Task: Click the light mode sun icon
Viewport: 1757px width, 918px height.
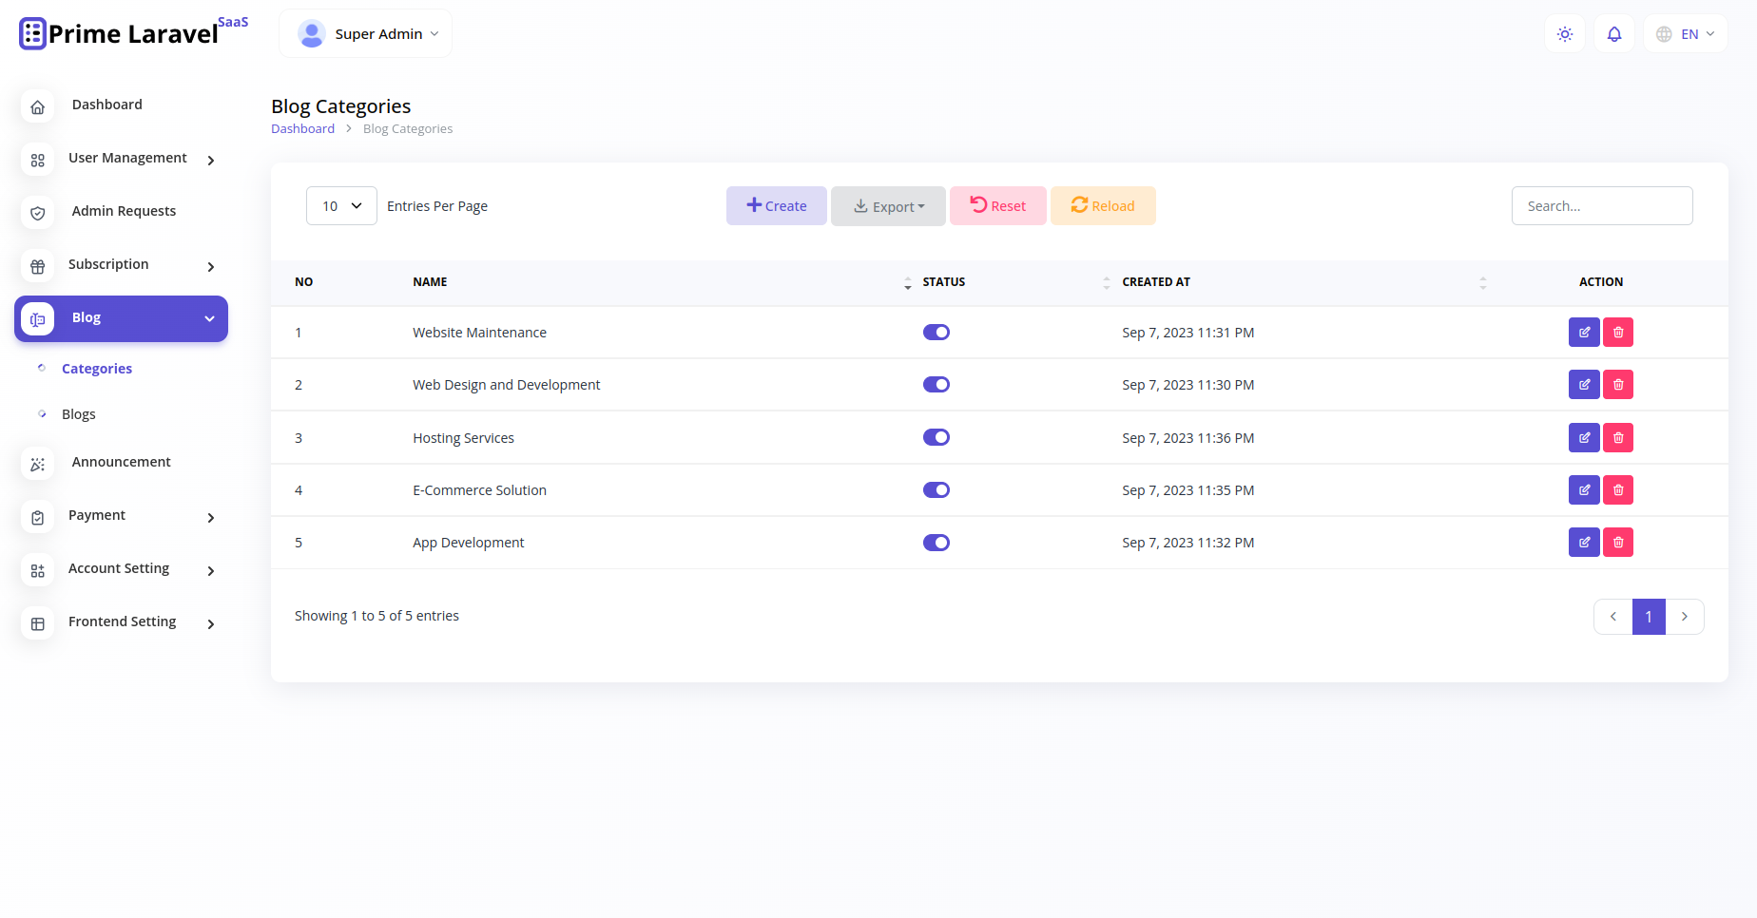Action: click(1565, 33)
